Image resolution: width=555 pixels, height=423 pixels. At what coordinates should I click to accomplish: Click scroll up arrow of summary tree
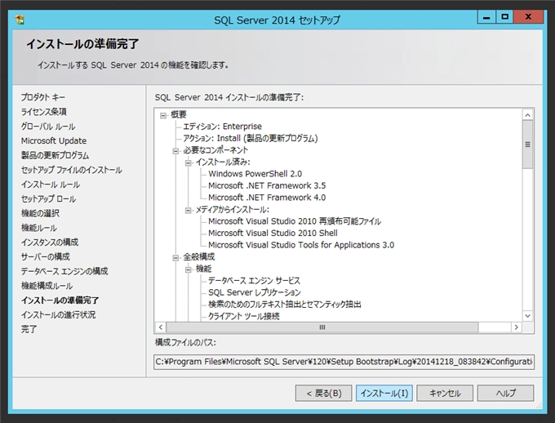pyautogui.click(x=528, y=115)
